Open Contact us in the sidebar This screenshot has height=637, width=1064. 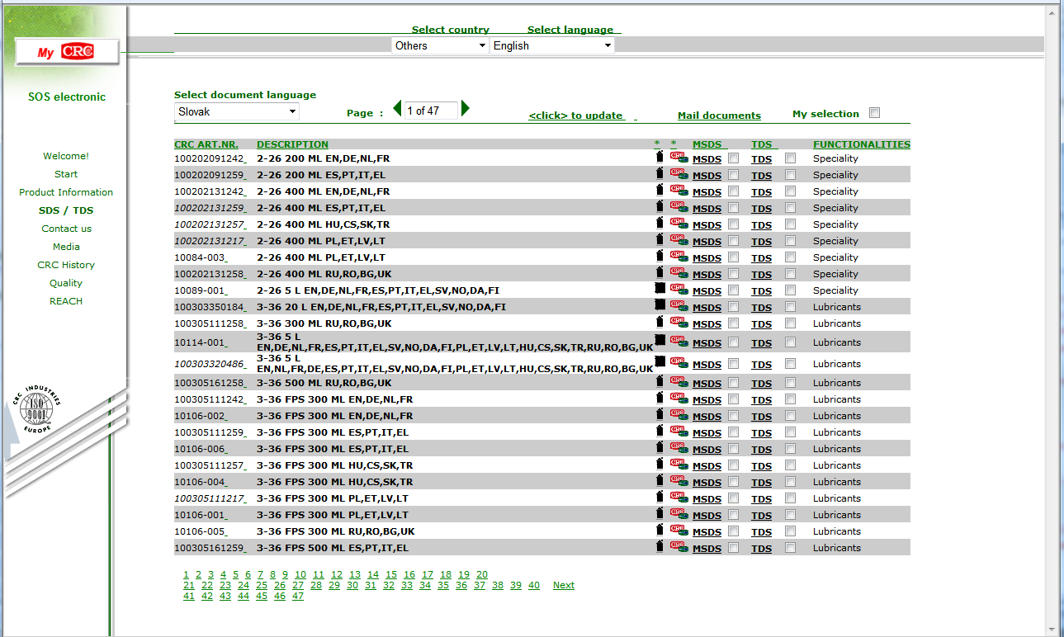pyautogui.click(x=66, y=229)
